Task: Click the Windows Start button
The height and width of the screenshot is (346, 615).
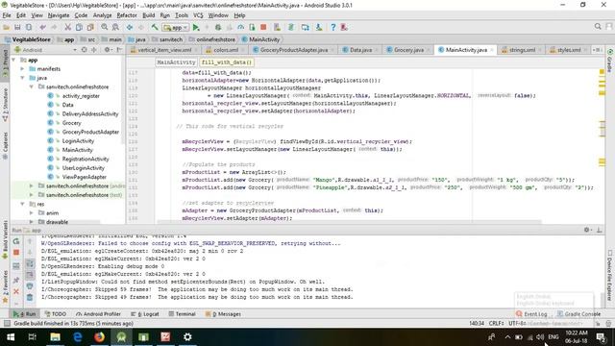Action: (11, 337)
